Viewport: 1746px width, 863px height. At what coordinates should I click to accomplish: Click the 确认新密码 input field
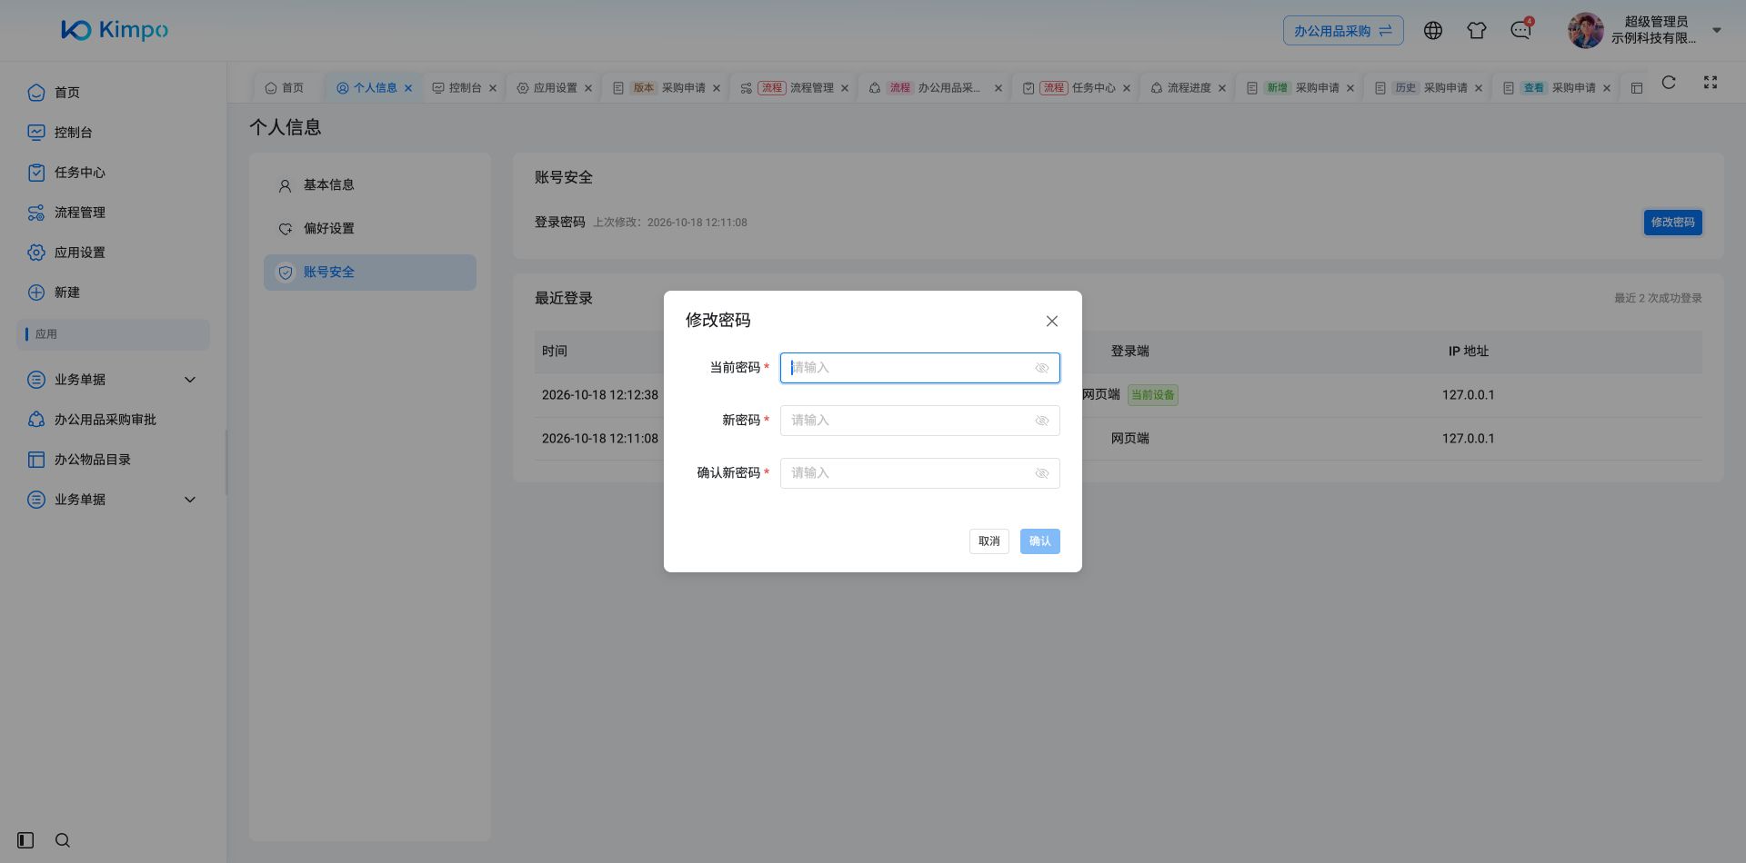[x=919, y=473]
